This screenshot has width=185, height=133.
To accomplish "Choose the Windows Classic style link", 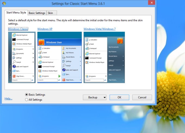I will tap(18, 29).
